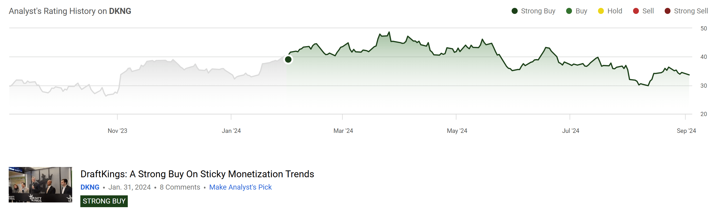Screen dimensions: 715x214
Task: Click Make Analyst's Pick link
Action: tap(240, 187)
